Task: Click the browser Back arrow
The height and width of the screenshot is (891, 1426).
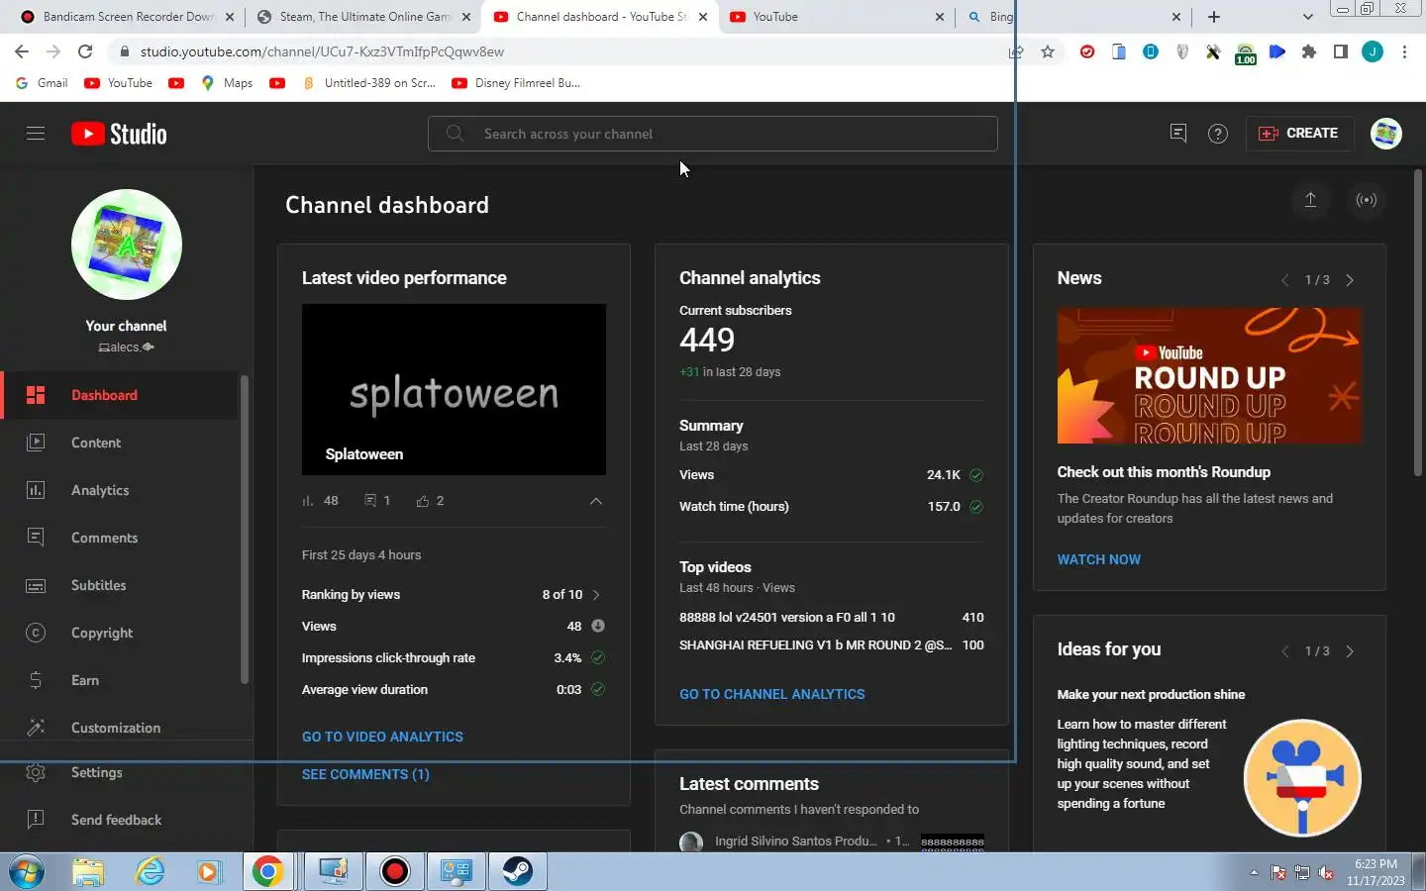Action: point(22,51)
